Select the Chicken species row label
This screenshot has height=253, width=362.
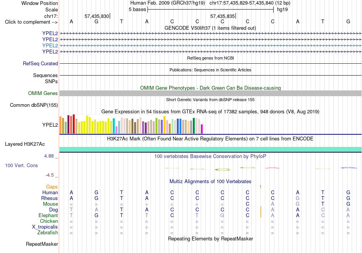click(49, 221)
